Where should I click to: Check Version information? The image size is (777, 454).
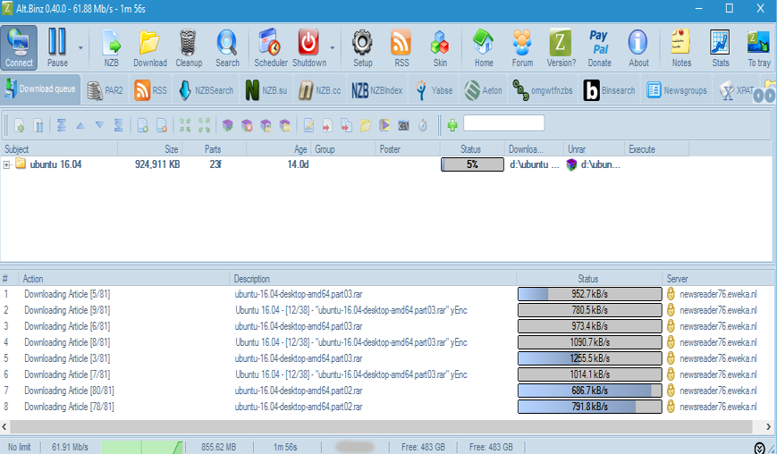561,47
